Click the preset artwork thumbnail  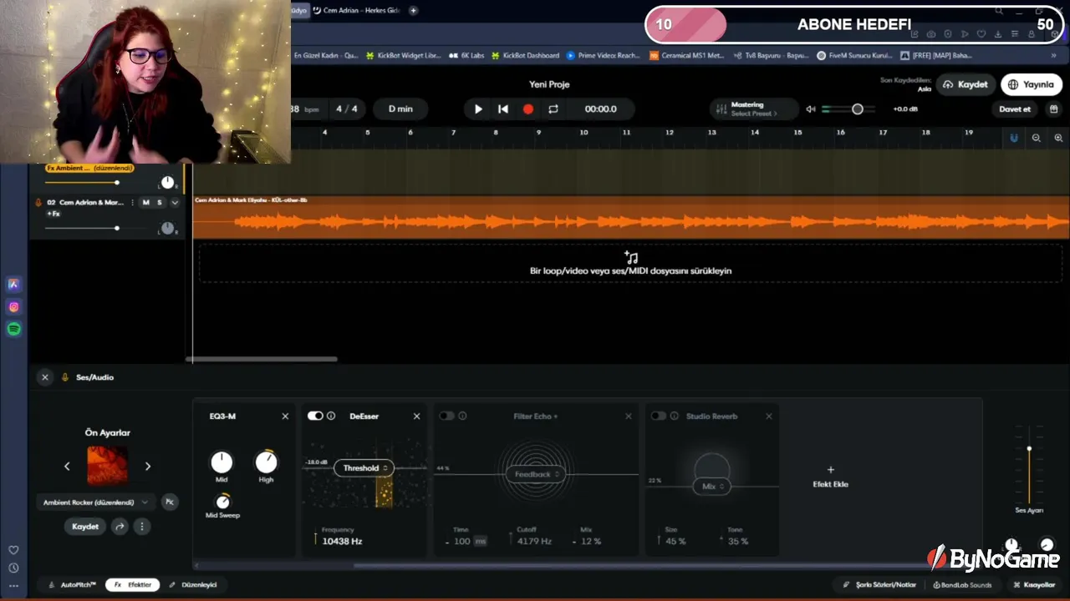pos(108,466)
